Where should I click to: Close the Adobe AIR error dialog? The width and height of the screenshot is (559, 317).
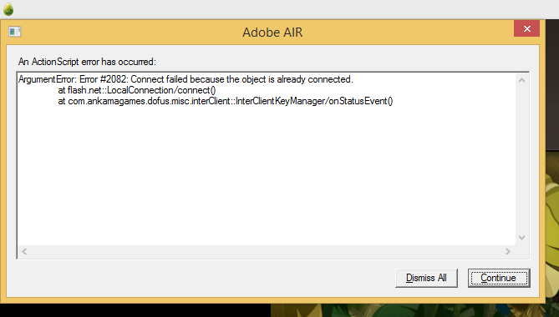pyautogui.click(x=526, y=28)
